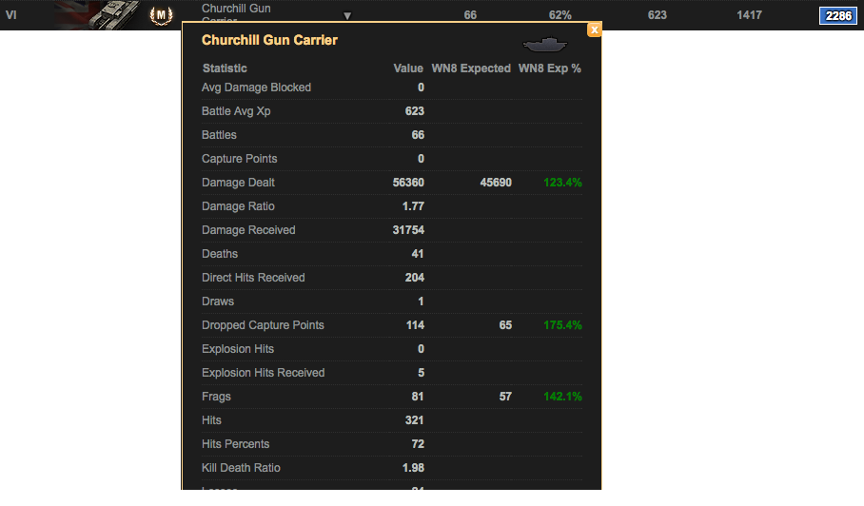
Task: Expand the dropdown arrow beside tank name
Action: click(x=347, y=16)
